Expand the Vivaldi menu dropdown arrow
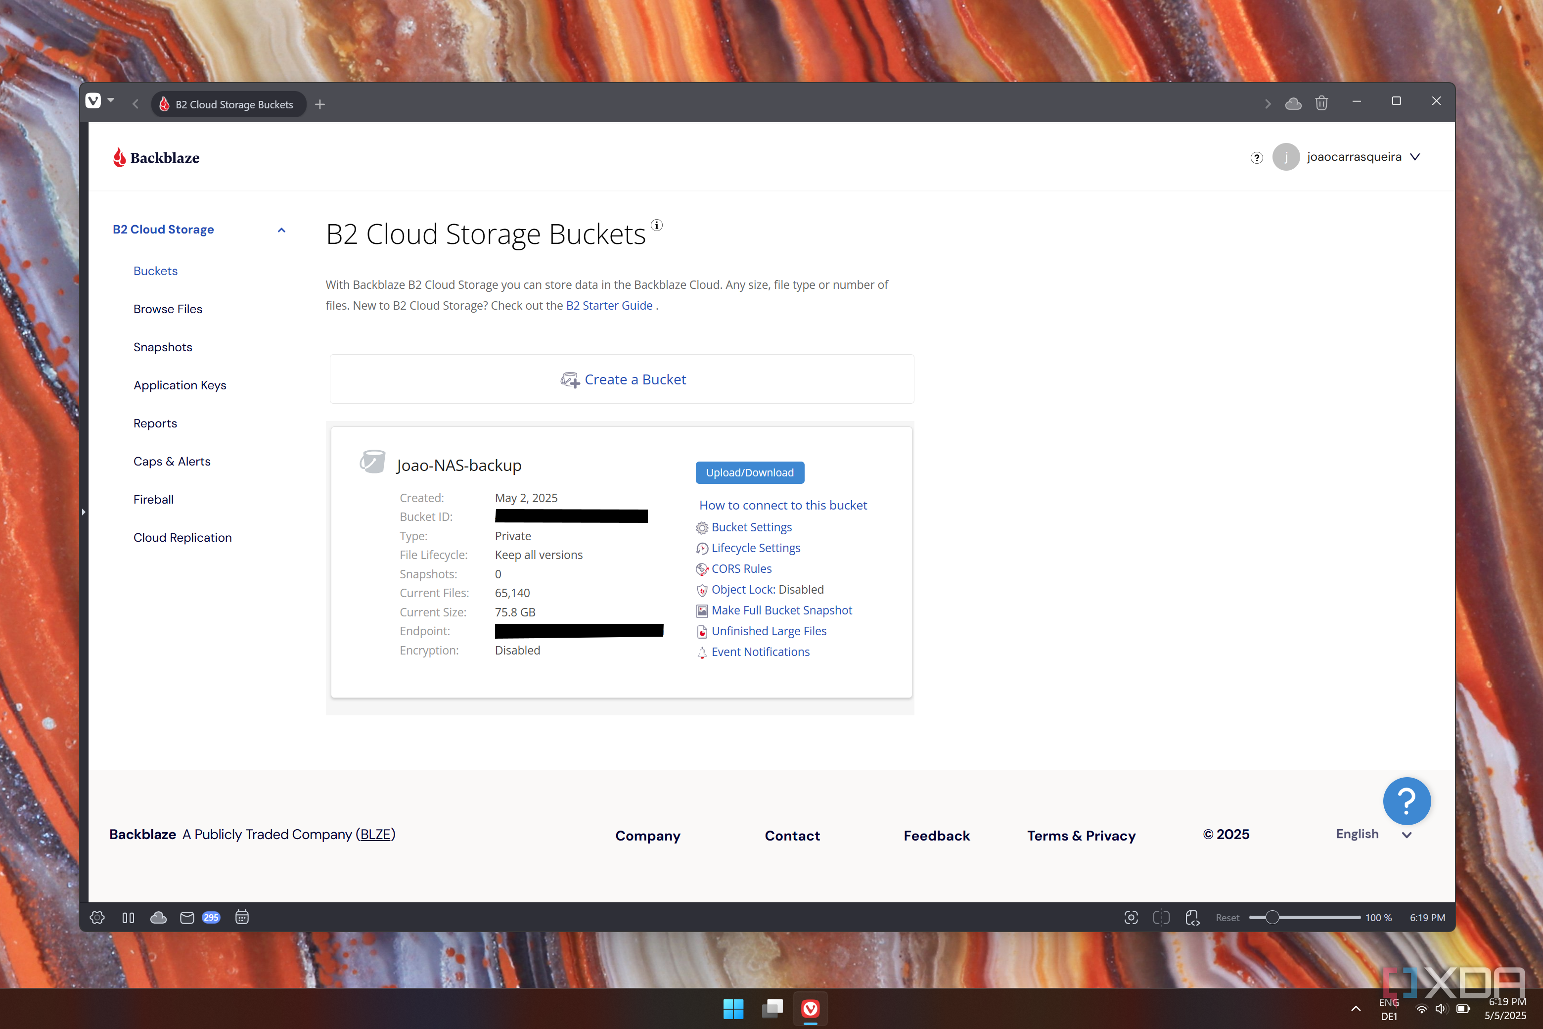Viewport: 1543px width, 1029px height. pos(111,100)
